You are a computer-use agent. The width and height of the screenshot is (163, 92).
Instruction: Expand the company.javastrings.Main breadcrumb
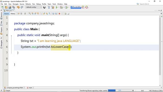[24, 88]
